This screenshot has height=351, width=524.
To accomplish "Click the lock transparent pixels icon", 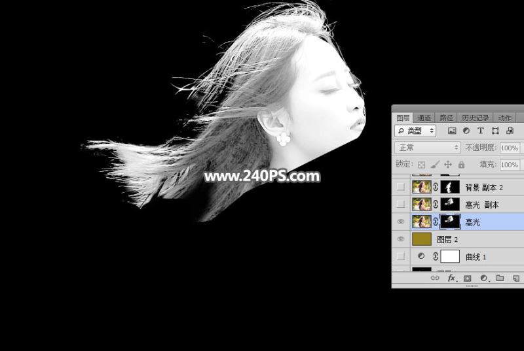I will click(421, 165).
